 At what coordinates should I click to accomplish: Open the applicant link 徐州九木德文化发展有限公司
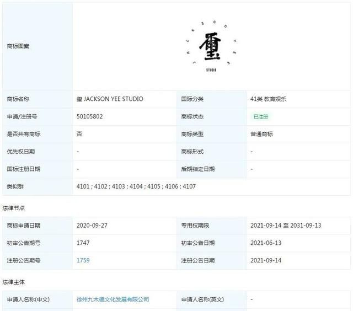tap(113, 299)
